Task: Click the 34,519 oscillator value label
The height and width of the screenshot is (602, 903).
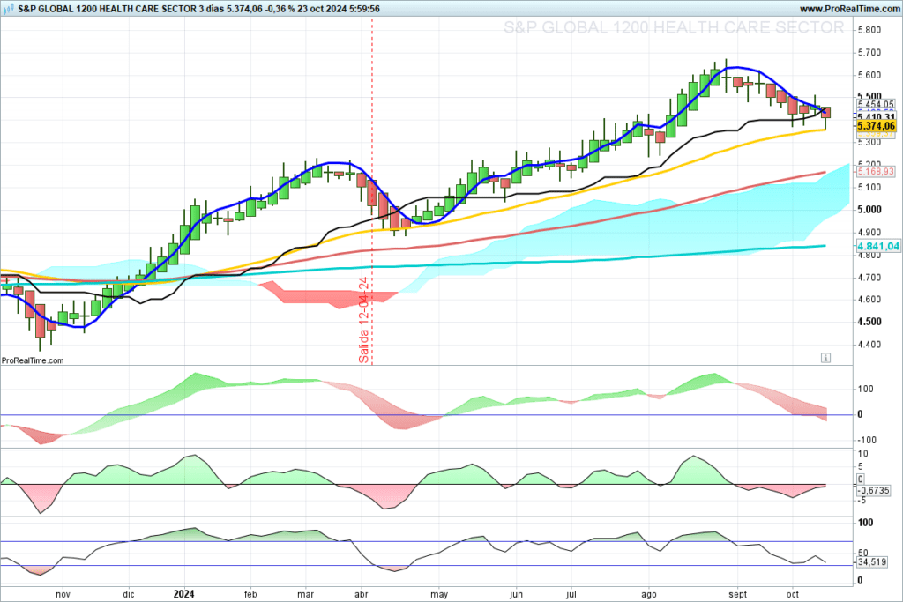Action: click(x=871, y=561)
